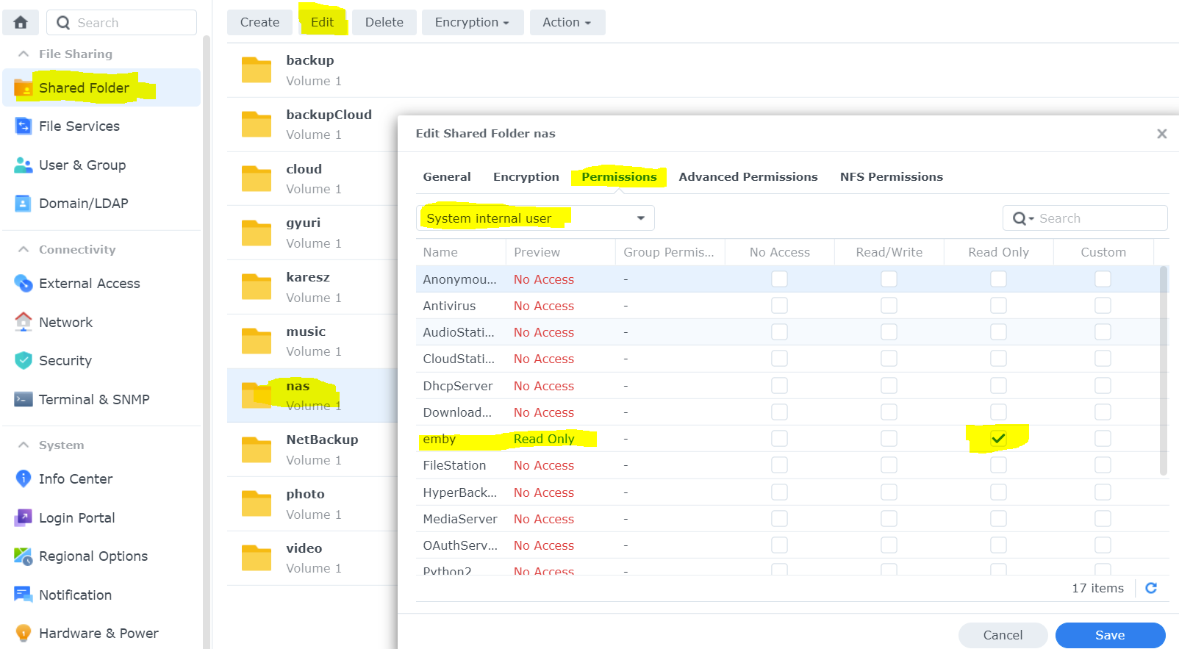This screenshot has width=1179, height=649.
Task: Select the video folder icon
Action: 257,558
